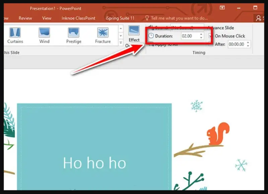Toggle the On Mouse Click checkbox
Image resolution: width=268 pixels, height=194 pixels.
click(210, 36)
